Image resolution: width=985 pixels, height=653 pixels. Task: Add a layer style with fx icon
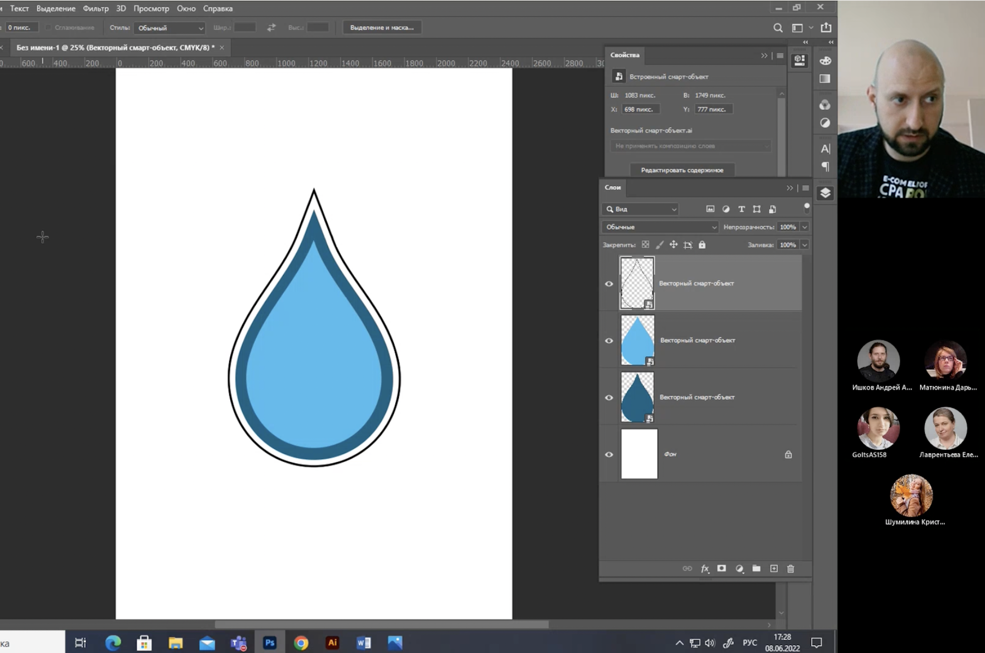click(704, 569)
